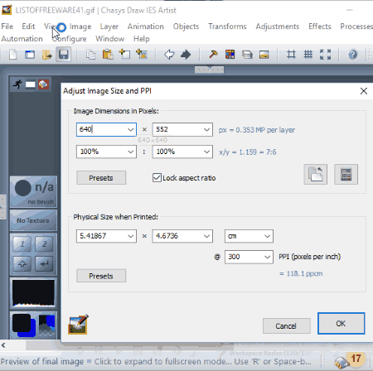Click the fullscreen expand arrows icon
373x371 pixels.
[325, 55]
